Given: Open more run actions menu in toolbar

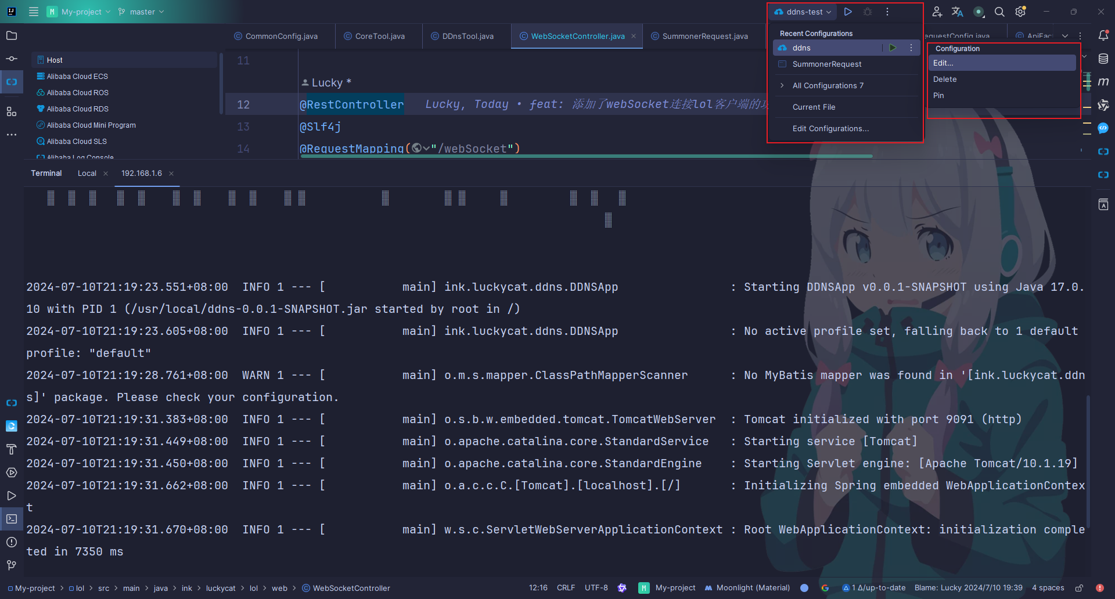Looking at the screenshot, I should (x=887, y=12).
